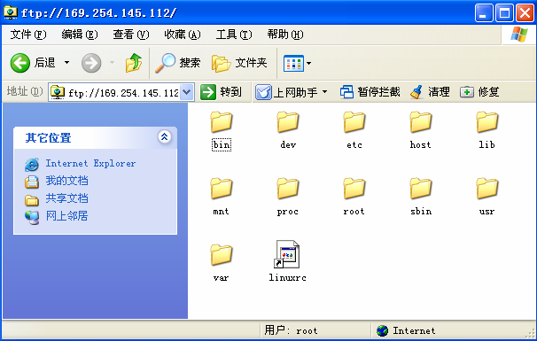The width and height of the screenshot is (537, 341).
Task: Open the Back history dropdown arrow
Action: tap(66, 63)
